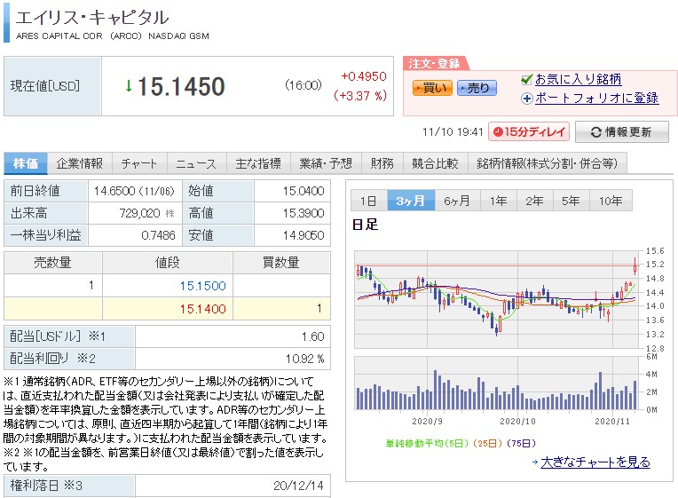
Task: Click the 情報更新 refresh button
Action: (621, 132)
